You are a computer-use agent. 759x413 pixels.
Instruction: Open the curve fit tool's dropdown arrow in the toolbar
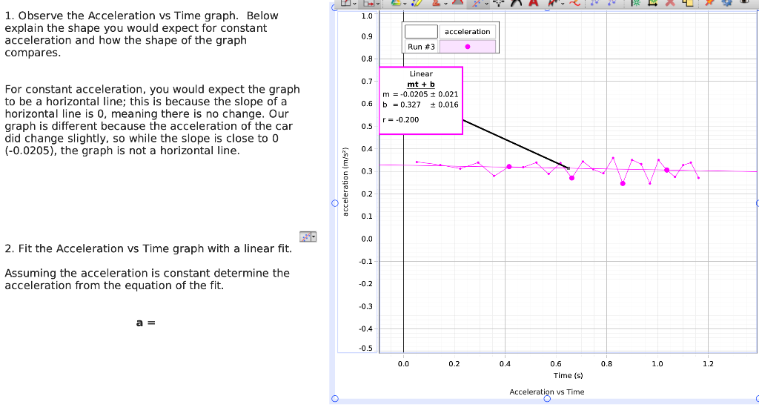(487, 4)
